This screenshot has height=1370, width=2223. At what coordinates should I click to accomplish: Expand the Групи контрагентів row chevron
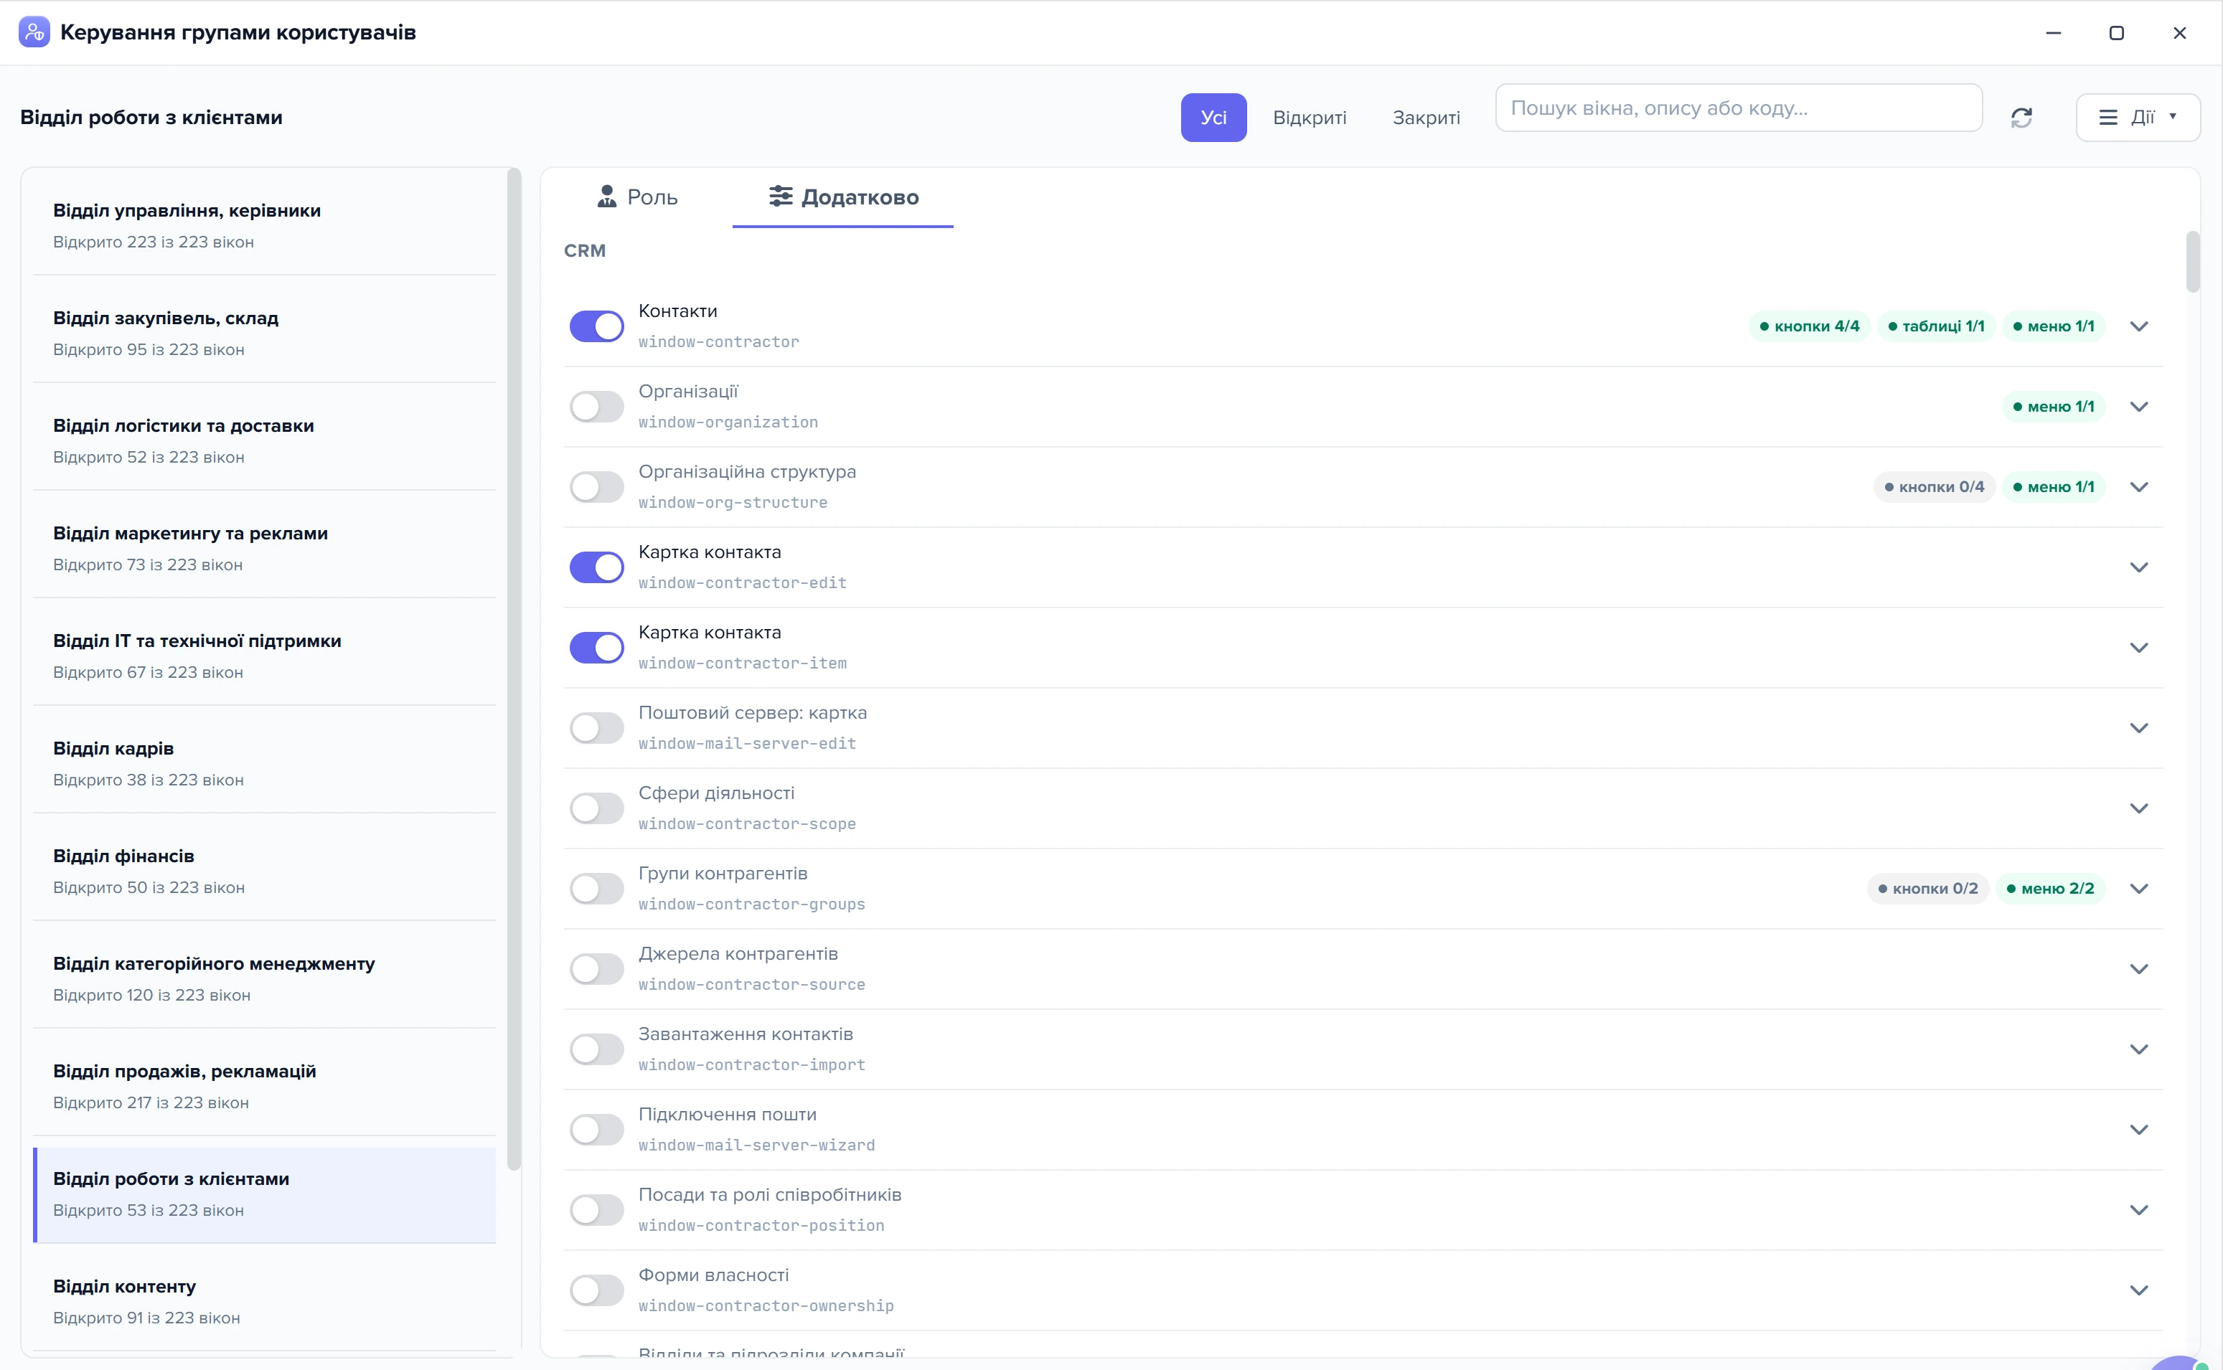2139,889
